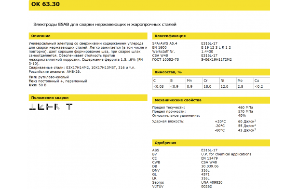297x189 pixels.
Task: Click the E316L-17 AWS classification value
Action: tap(209, 43)
